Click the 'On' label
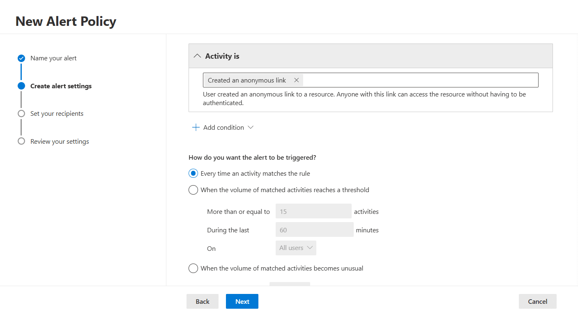 point(211,249)
